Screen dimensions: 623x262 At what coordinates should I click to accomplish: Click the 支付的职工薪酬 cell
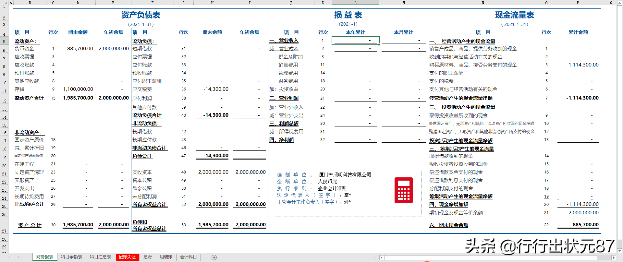point(446,73)
